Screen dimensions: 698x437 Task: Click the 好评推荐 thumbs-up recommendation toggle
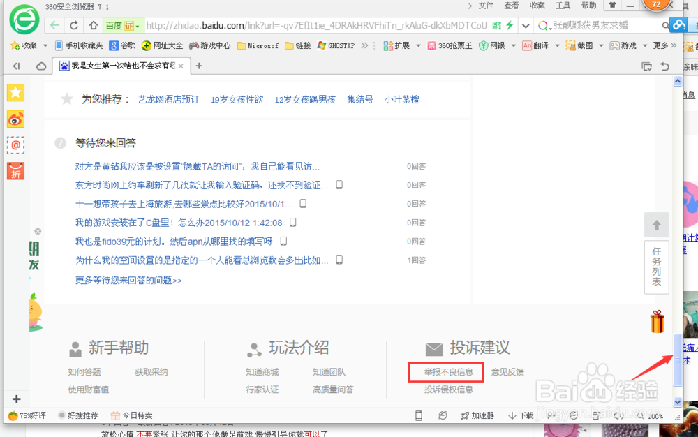(77, 415)
